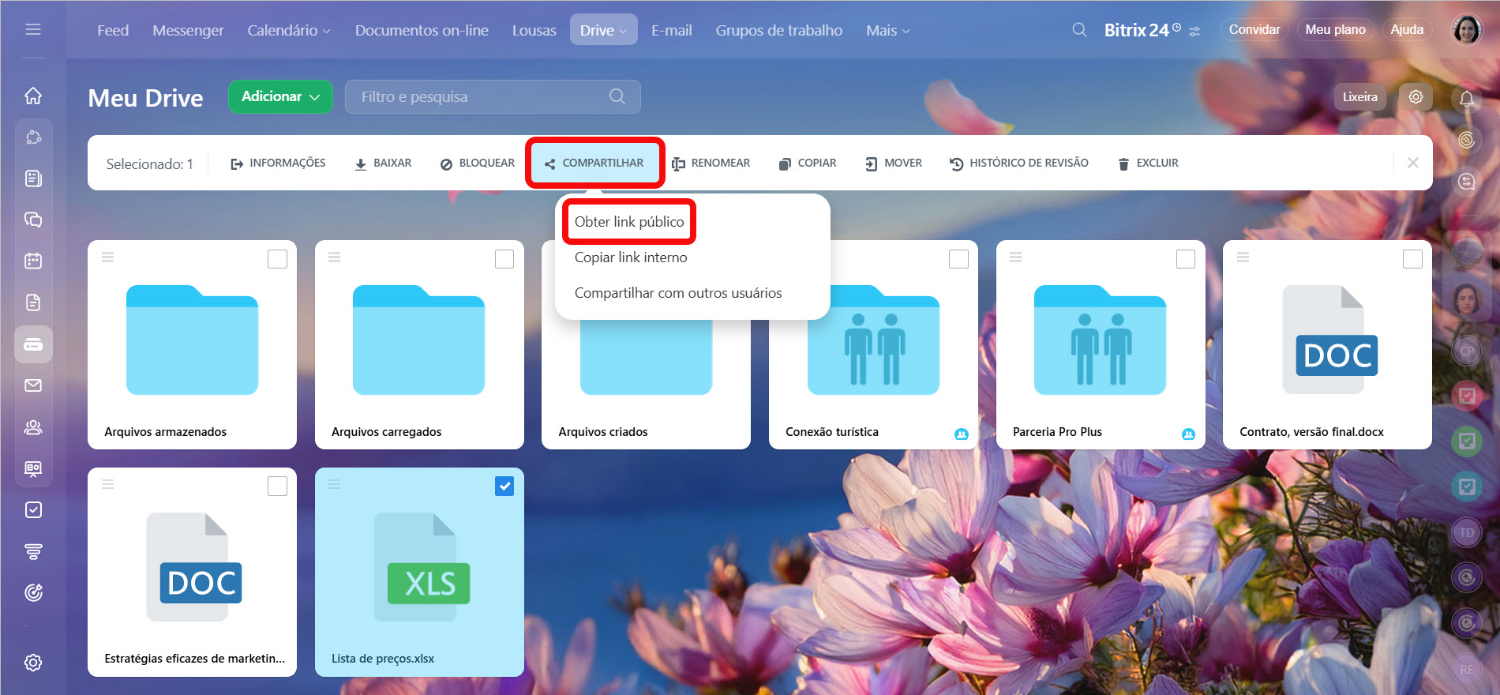The width and height of the screenshot is (1500, 695).
Task: Open Arquivos armazenados card menu handle
Action: click(x=108, y=257)
